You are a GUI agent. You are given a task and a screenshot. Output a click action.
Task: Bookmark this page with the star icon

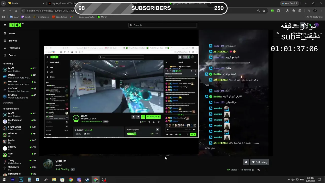264,11
